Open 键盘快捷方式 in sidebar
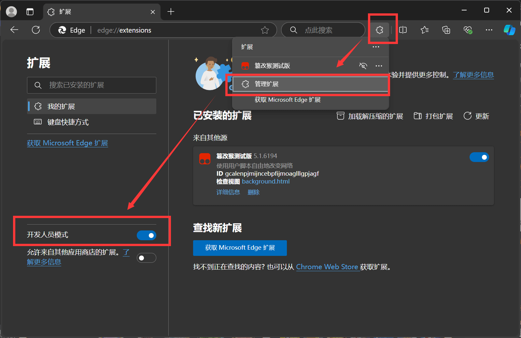Image resolution: width=521 pixels, height=338 pixels. (92, 122)
